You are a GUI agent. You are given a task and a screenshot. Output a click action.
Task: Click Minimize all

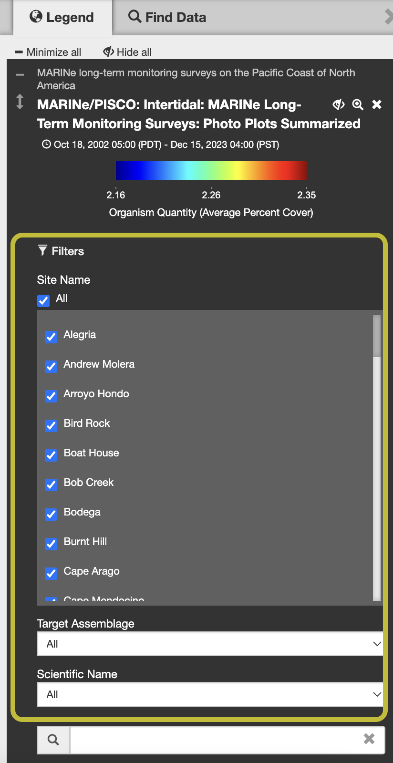pyautogui.click(x=48, y=52)
